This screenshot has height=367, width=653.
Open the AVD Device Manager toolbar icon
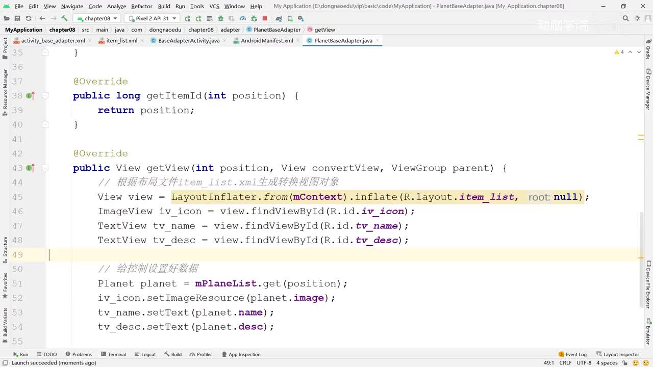pyautogui.click(x=290, y=18)
